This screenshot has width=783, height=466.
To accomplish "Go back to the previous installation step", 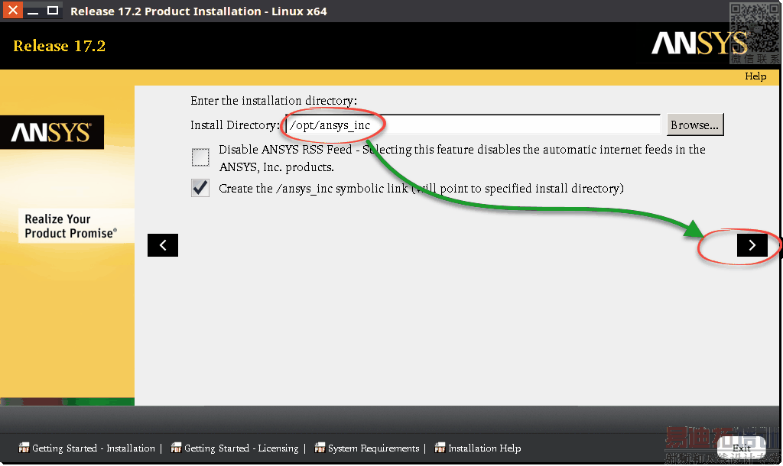I will [x=163, y=245].
